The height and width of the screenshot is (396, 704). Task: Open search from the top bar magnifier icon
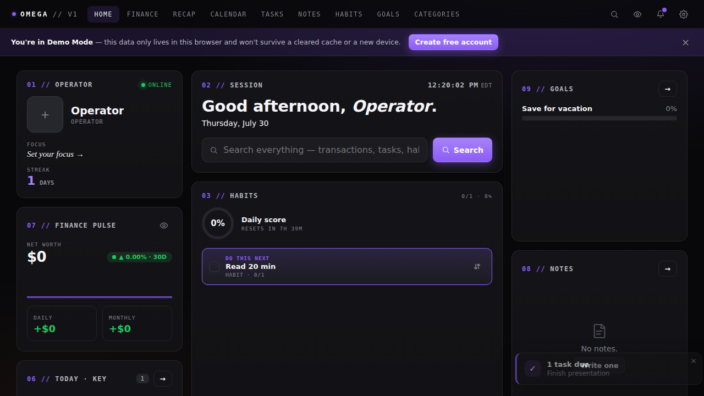pos(614,14)
